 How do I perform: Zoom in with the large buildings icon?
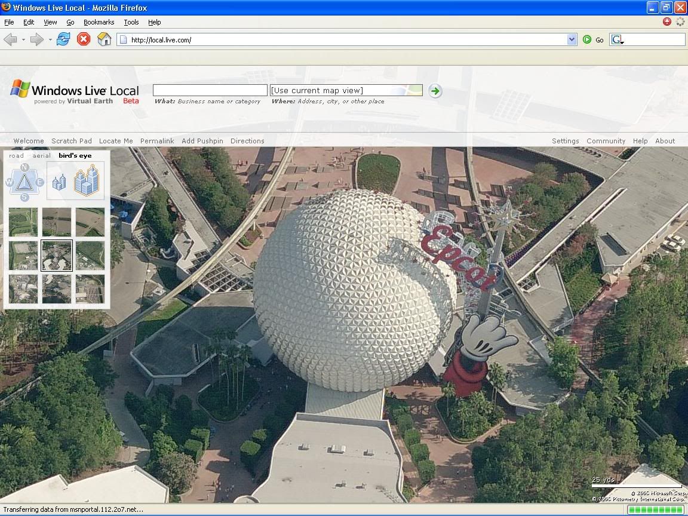coord(87,180)
